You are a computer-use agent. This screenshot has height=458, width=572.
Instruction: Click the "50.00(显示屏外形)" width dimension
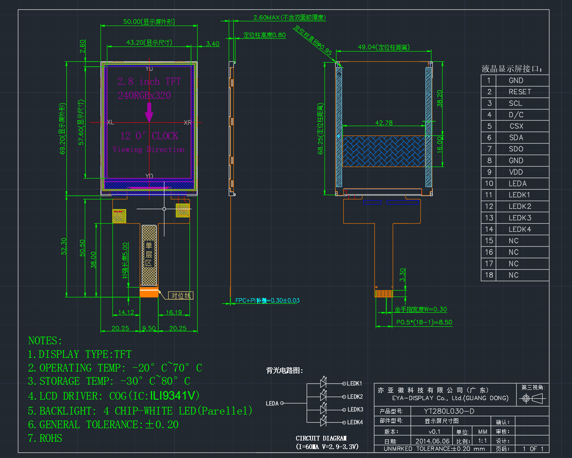coord(149,22)
